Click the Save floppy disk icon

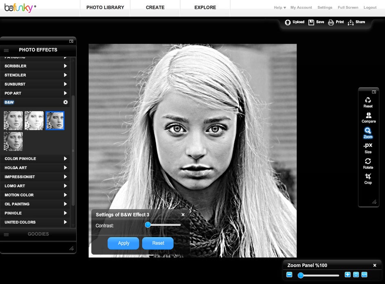(x=311, y=22)
